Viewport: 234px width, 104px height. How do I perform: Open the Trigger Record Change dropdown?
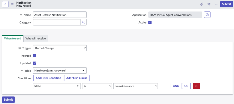click(60, 48)
